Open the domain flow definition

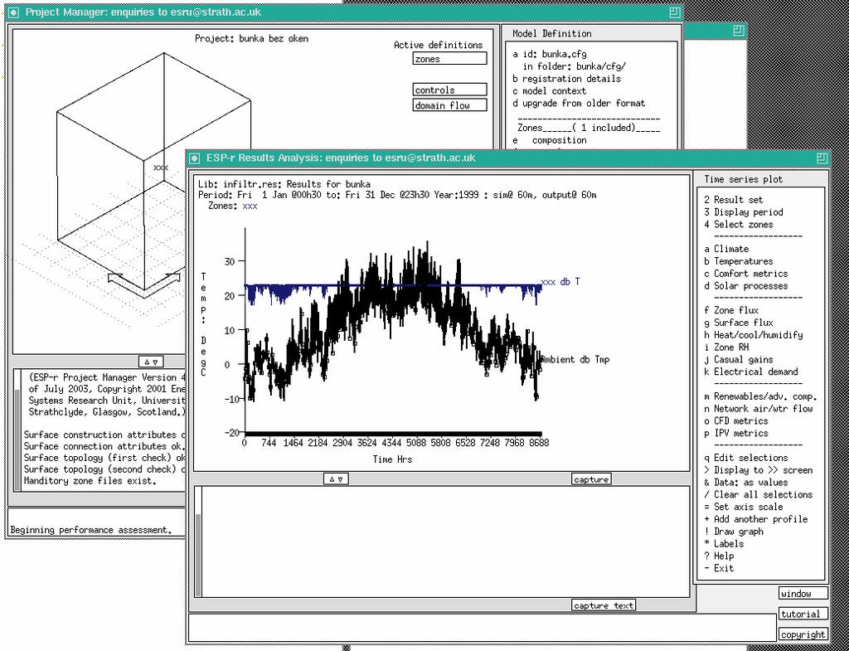pos(449,105)
